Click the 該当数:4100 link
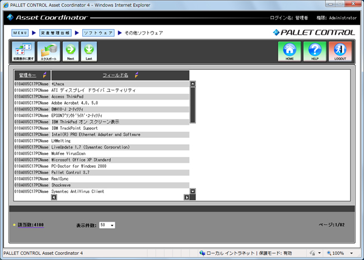This screenshot has height=260, width=364. click(x=31, y=225)
